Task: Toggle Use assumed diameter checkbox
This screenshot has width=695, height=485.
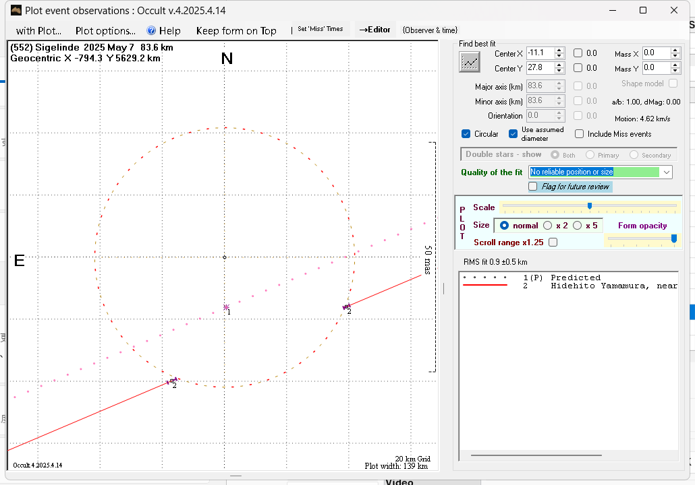Action: 513,133
